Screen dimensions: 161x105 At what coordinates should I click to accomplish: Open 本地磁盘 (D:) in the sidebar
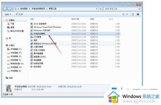coord(16,53)
